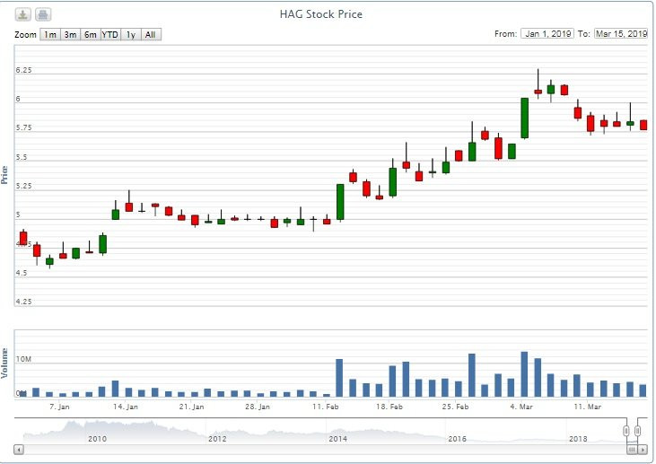Choose the 1y zoom range
The image size is (656, 464).
(131, 34)
